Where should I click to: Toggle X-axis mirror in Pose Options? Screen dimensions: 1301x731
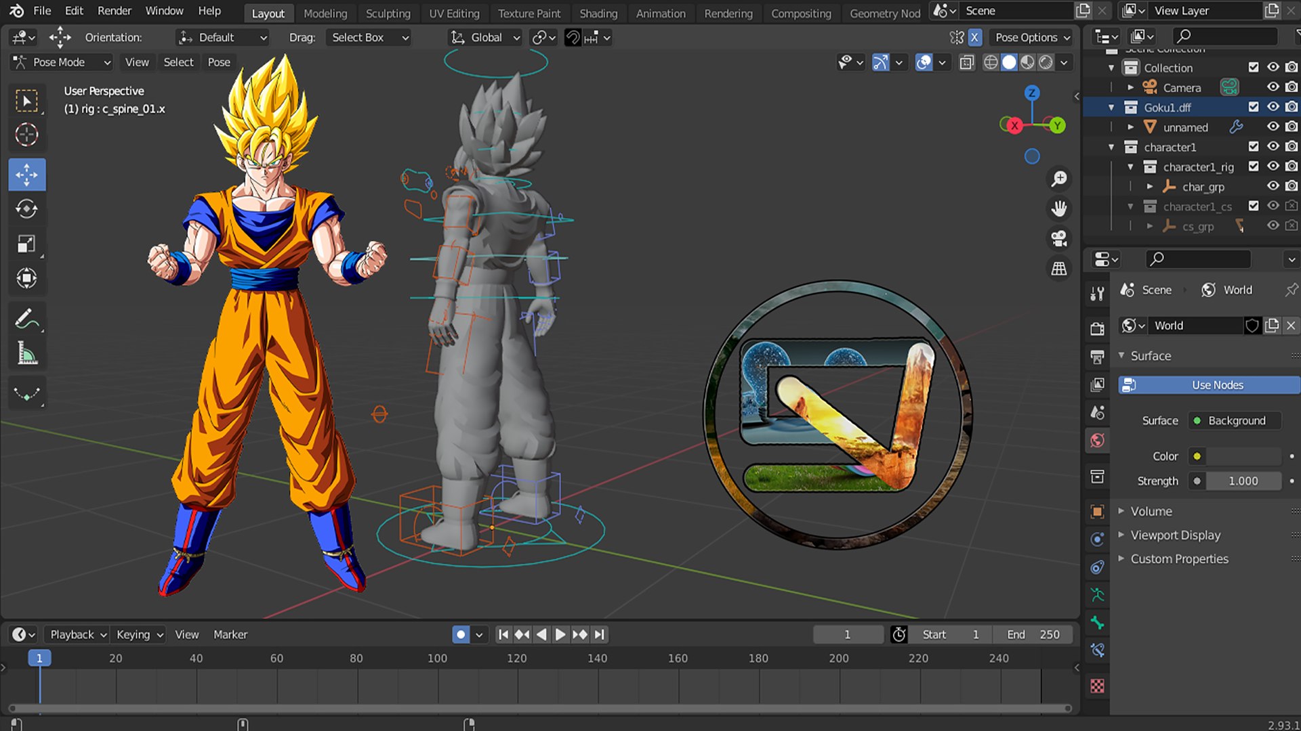[x=974, y=38]
